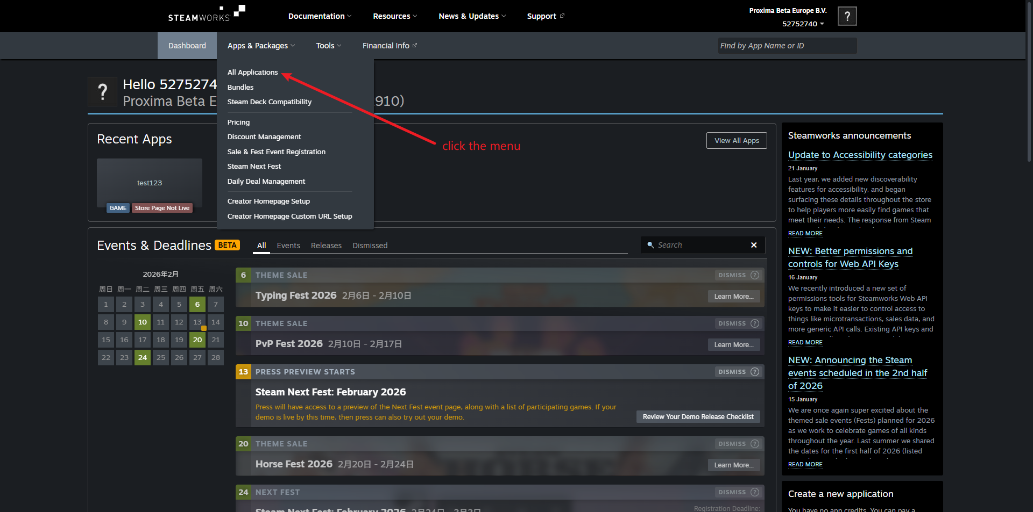
Task: Click the Steamworks logo
Action: 207,14
